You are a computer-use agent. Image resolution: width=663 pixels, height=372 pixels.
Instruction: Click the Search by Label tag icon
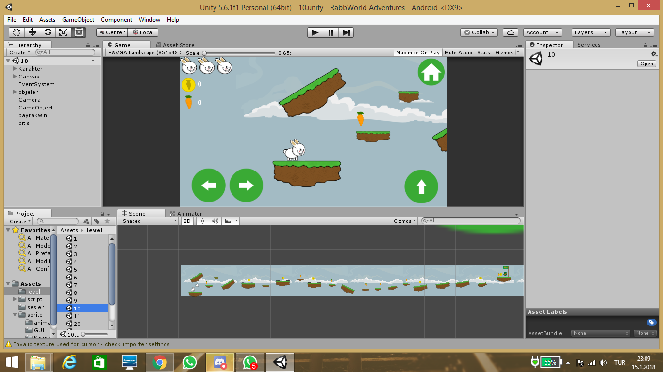(x=97, y=221)
